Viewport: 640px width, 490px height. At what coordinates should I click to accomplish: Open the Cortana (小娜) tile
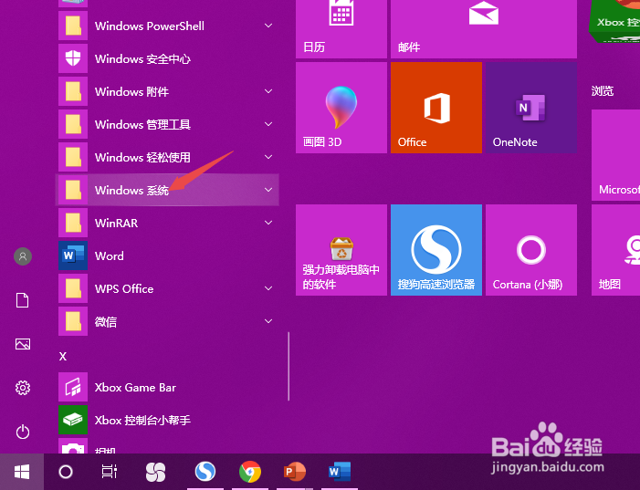click(x=531, y=250)
